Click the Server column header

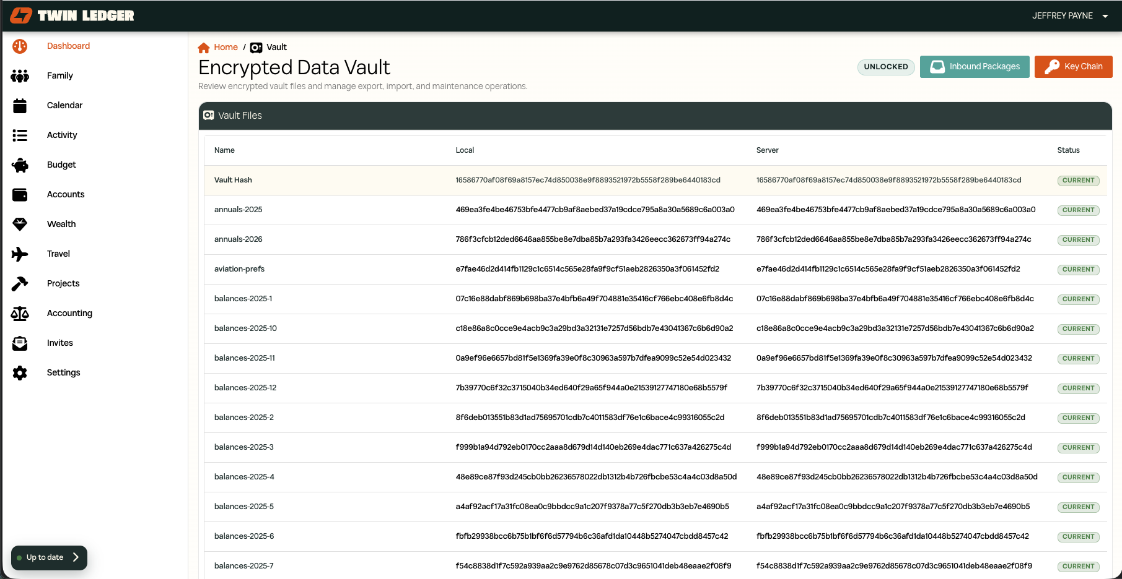pyautogui.click(x=767, y=150)
